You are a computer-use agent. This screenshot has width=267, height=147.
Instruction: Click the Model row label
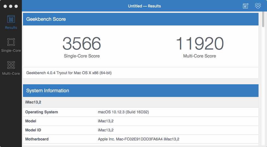[31, 121]
